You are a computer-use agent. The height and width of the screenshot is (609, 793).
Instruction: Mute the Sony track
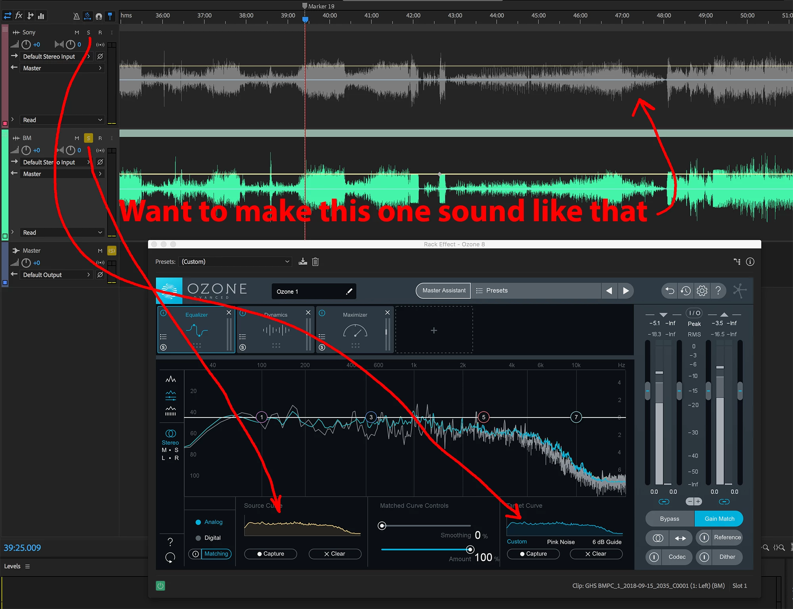tap(77, 33)
